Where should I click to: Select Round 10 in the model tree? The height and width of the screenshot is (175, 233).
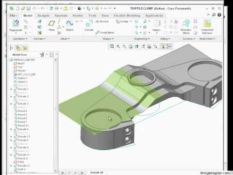[21, 125]
